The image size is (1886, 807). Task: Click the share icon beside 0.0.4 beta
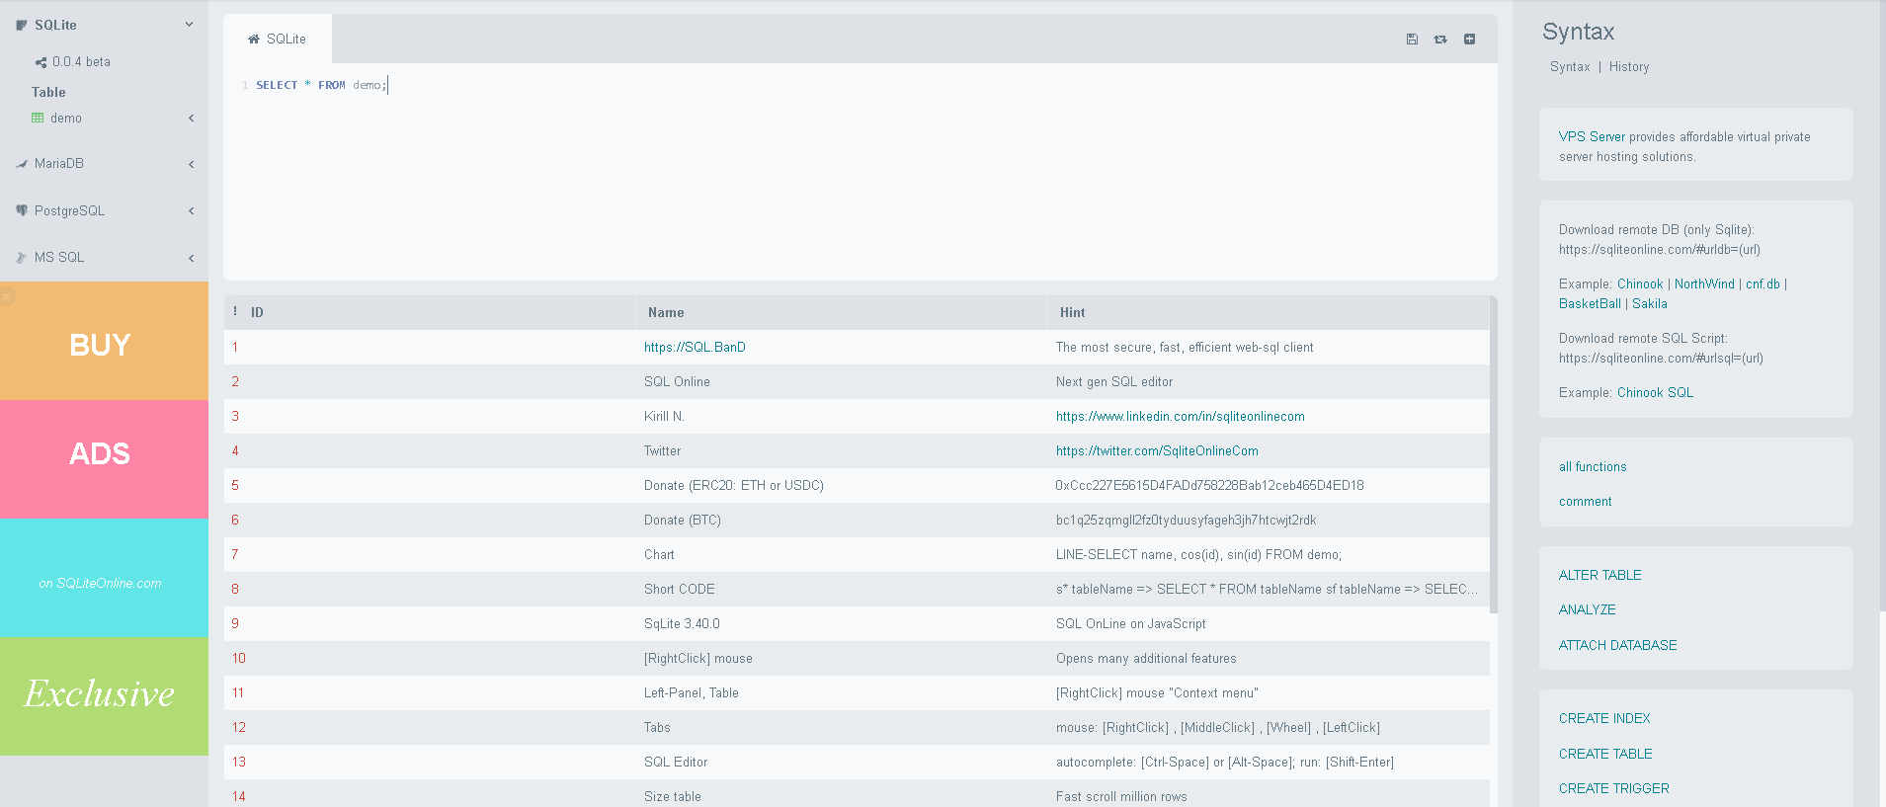pyautogui.click(x=41, y=62)
